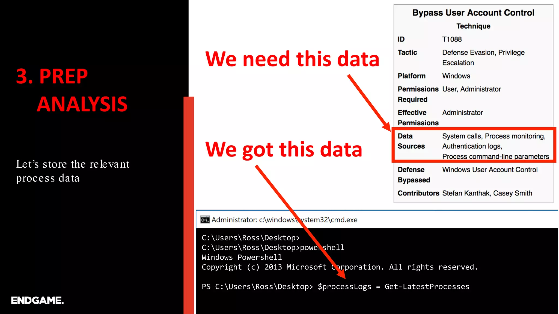559x314 pixels.
Task: Click the 'Windows Powershell' banner line
Action: [x=242, y=257]
